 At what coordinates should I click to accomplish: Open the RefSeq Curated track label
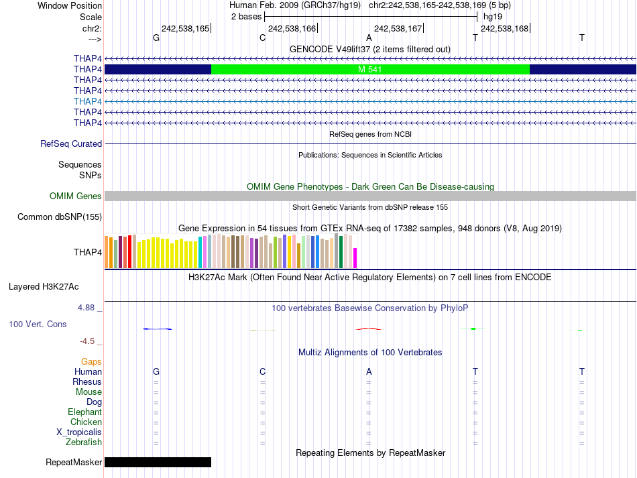click(71, 143)
